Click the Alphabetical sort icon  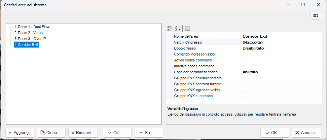(x=178, y=28)
